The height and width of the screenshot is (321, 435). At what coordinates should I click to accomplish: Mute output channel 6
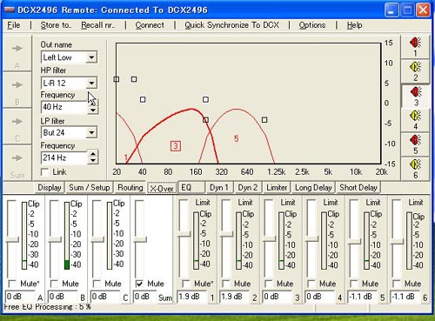point(397,284)
